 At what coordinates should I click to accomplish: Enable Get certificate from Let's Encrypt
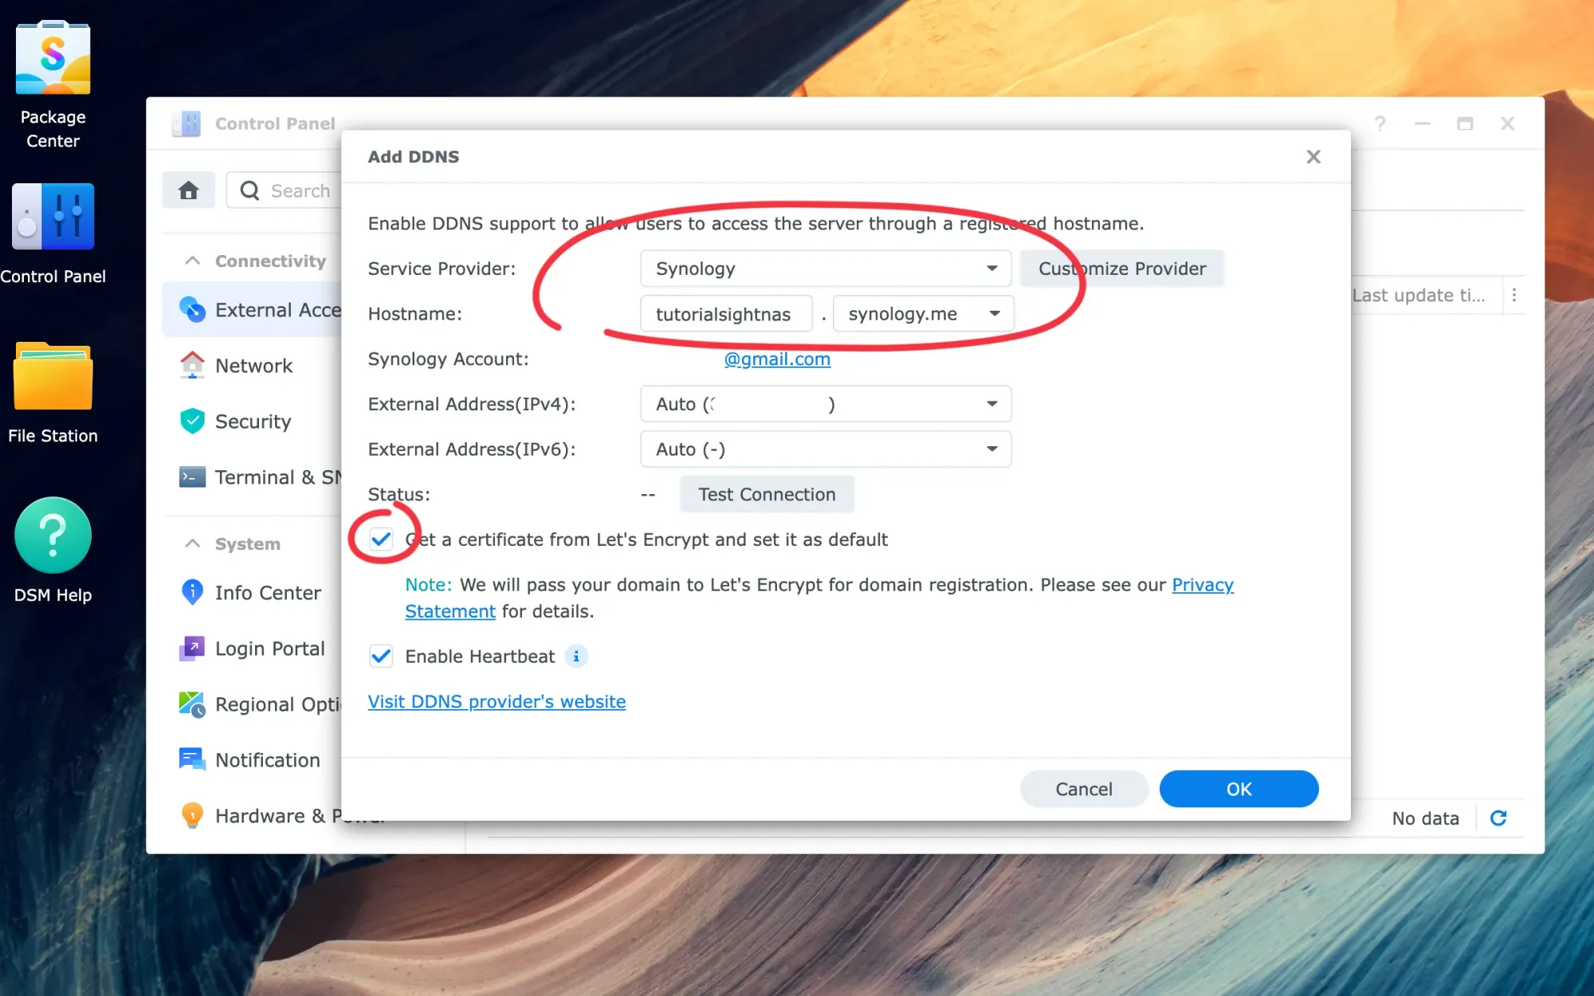[381, 539]
